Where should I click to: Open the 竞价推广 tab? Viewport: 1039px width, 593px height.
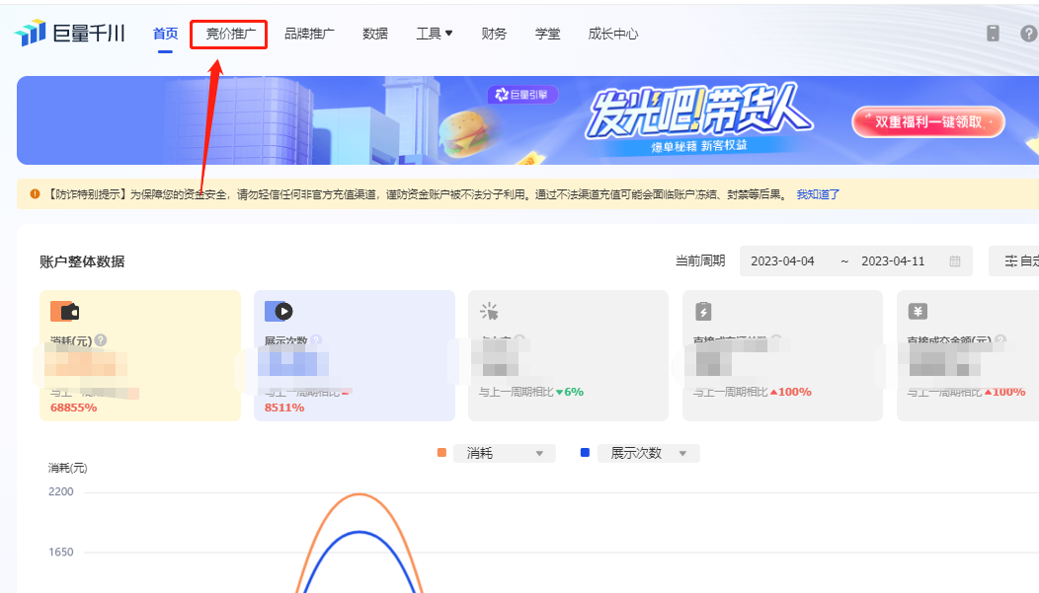[230, 34]
